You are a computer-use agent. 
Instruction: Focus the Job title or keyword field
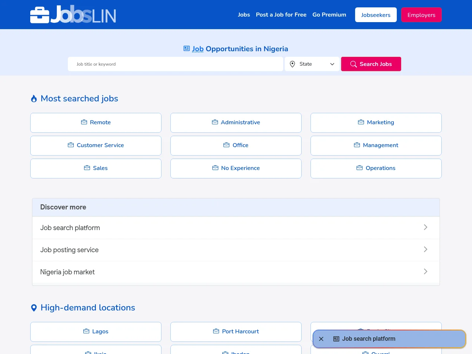tap(176, 64)
